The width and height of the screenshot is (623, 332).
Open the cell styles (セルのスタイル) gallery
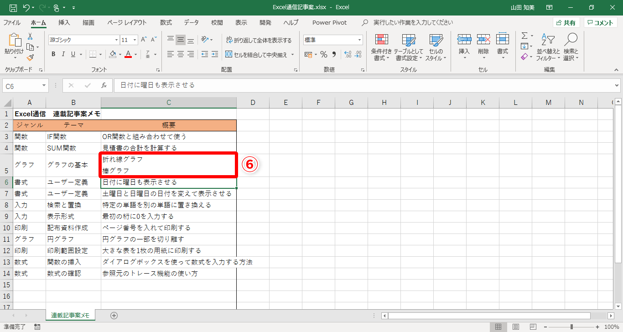pyautogui.click(x=436, y=47)
